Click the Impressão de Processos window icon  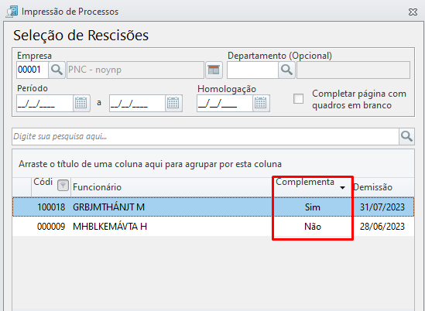(x=12, y=12)
